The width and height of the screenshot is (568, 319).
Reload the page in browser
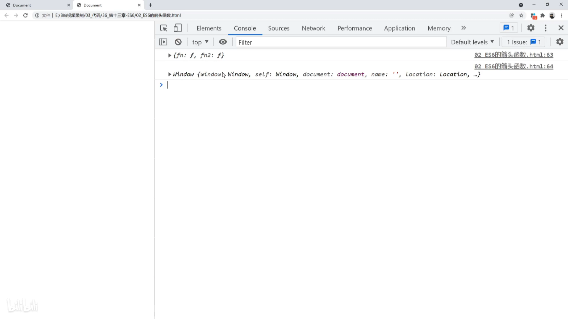tap(25, 15)
